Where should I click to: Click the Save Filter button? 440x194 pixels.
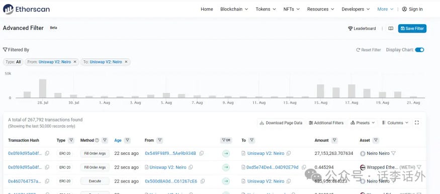[412, 28]
